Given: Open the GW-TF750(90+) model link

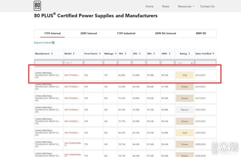Looking at the screenshot, I should pos(72,75).
